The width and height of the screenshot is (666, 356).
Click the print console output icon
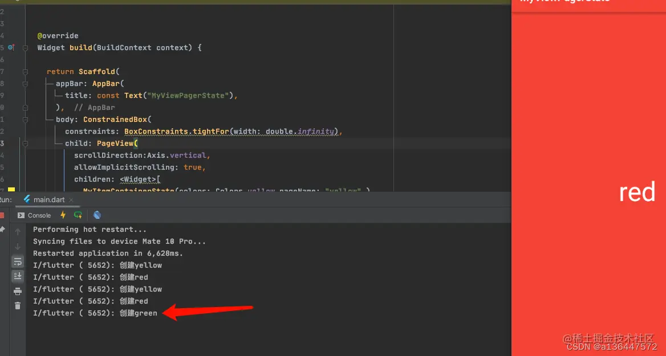click(x=18, y=291)
